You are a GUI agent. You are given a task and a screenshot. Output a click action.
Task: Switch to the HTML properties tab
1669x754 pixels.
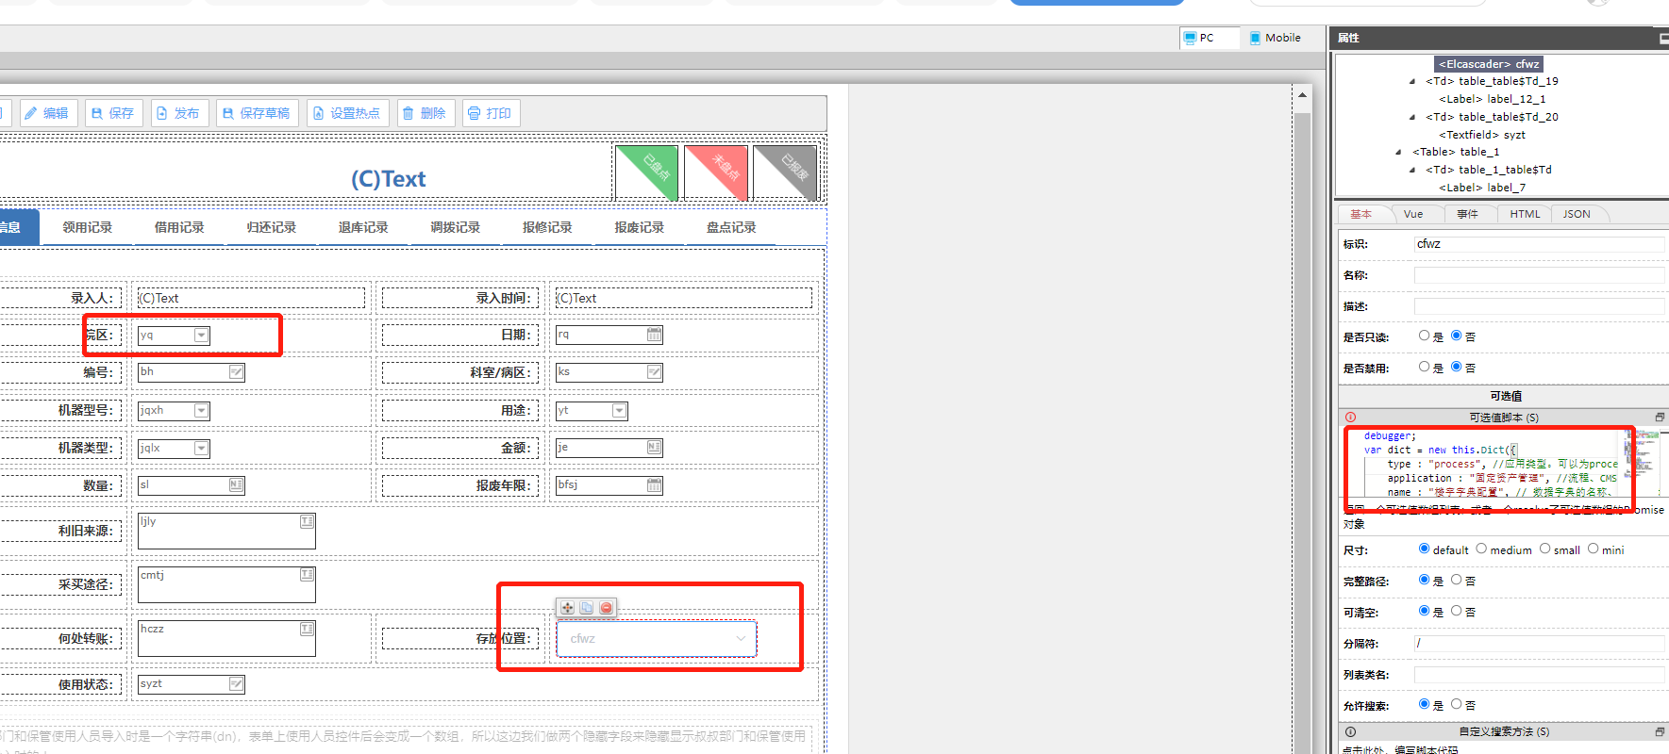pyautogui.click(x=1525, y=214)
